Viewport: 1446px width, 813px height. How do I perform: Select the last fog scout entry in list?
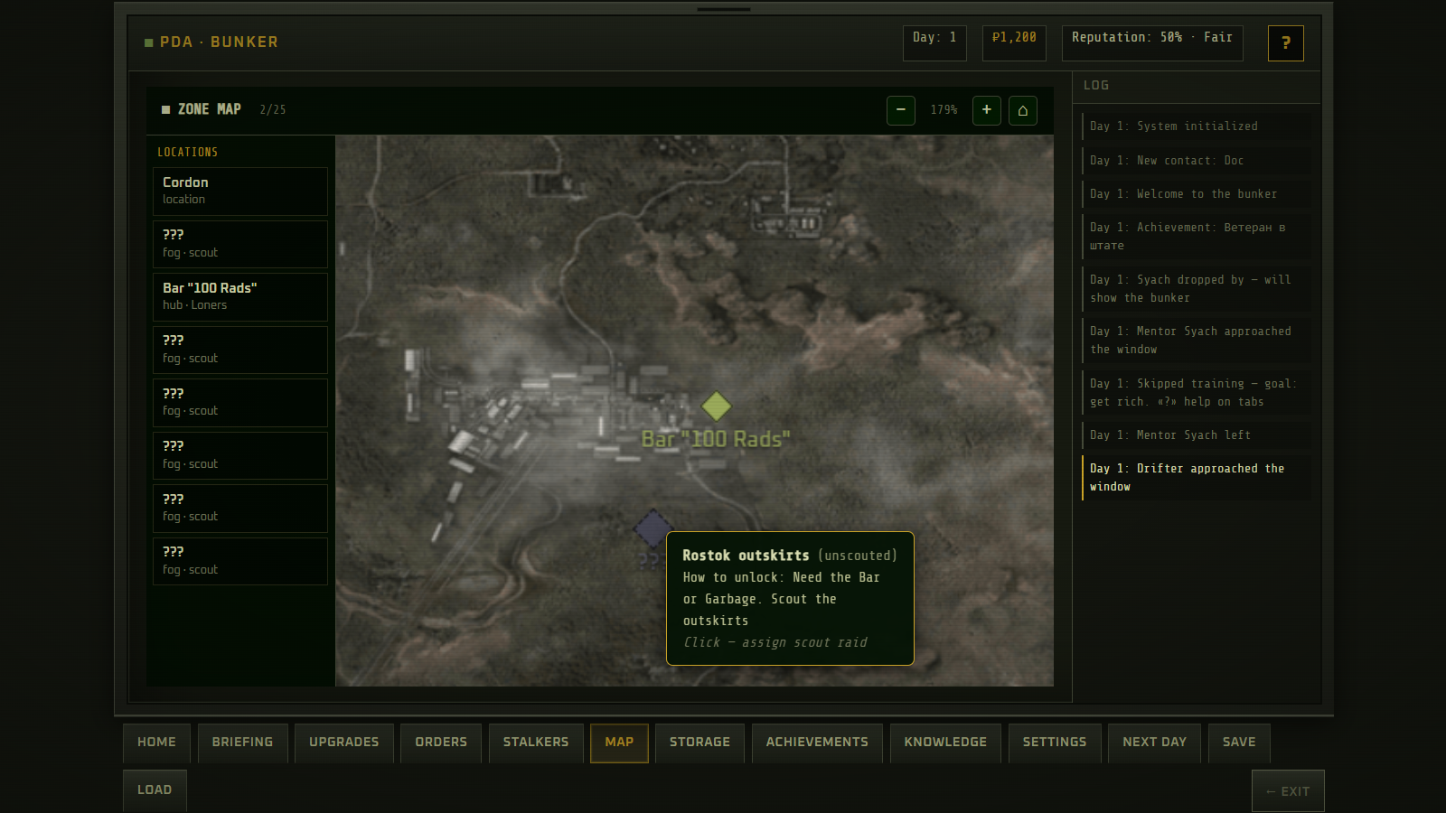pos(240,561)
